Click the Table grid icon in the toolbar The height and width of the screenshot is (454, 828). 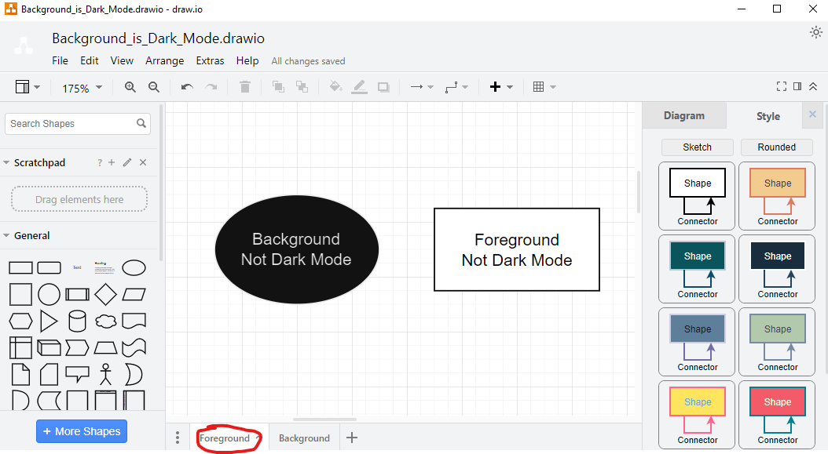(x=540, y=87)
